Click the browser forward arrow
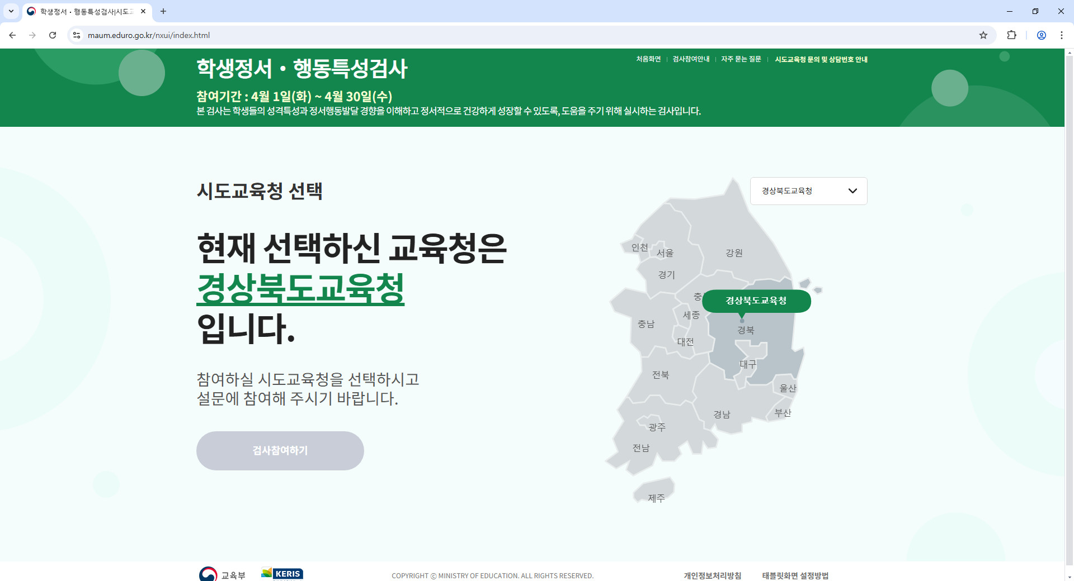The height and width of the screenshot is (581, 1074). (x=32, y=35)
